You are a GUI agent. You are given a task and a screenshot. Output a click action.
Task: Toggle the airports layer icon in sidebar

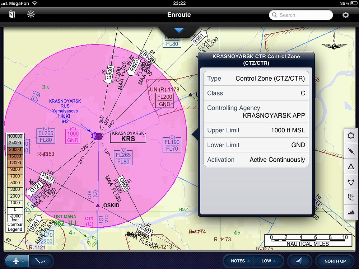coord(351,136)
